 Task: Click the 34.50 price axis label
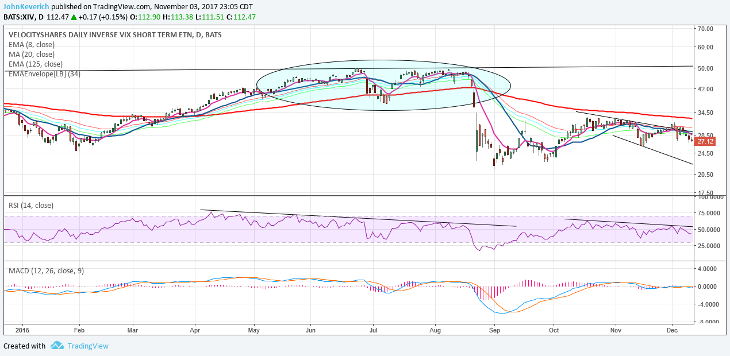pyautogui.click(x=705, y=113)
